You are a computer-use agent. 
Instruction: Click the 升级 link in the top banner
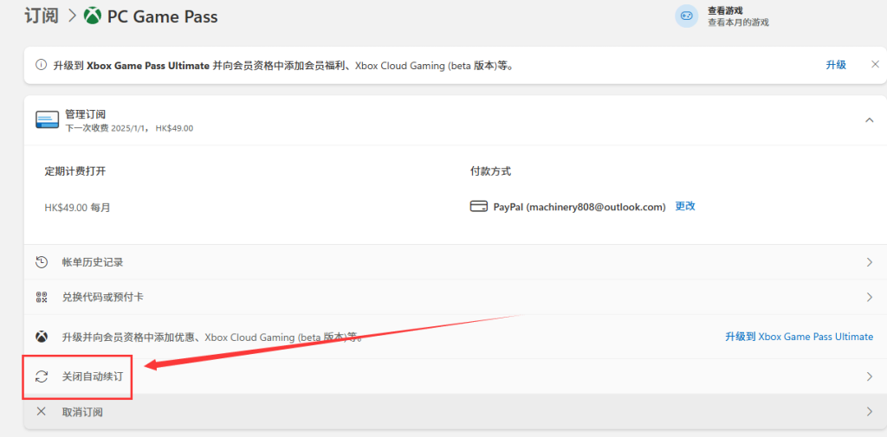(835, 65)
